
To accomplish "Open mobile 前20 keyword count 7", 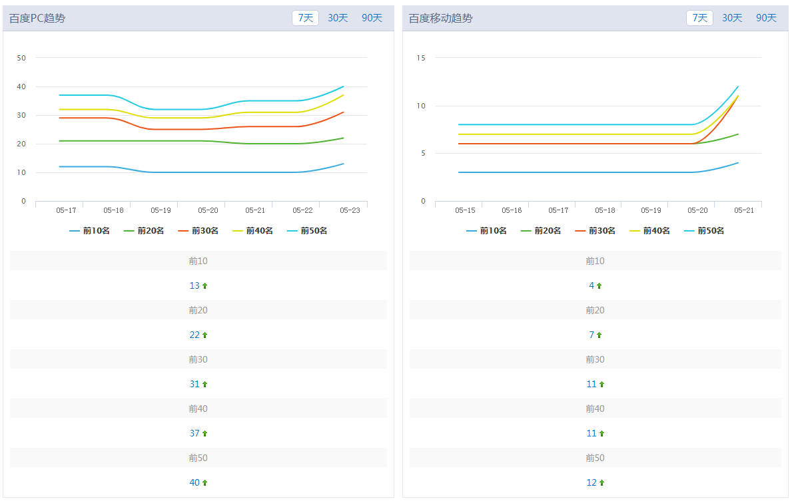I will [x=592, y=335].
